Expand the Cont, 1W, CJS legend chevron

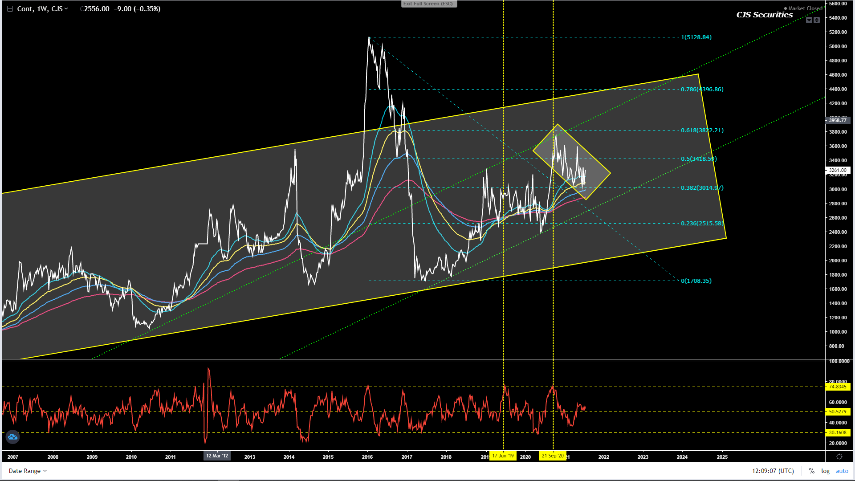(66, 9)
